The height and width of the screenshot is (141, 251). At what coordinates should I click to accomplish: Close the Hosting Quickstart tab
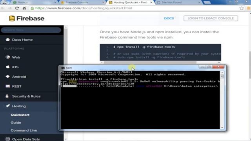point(151,2)
